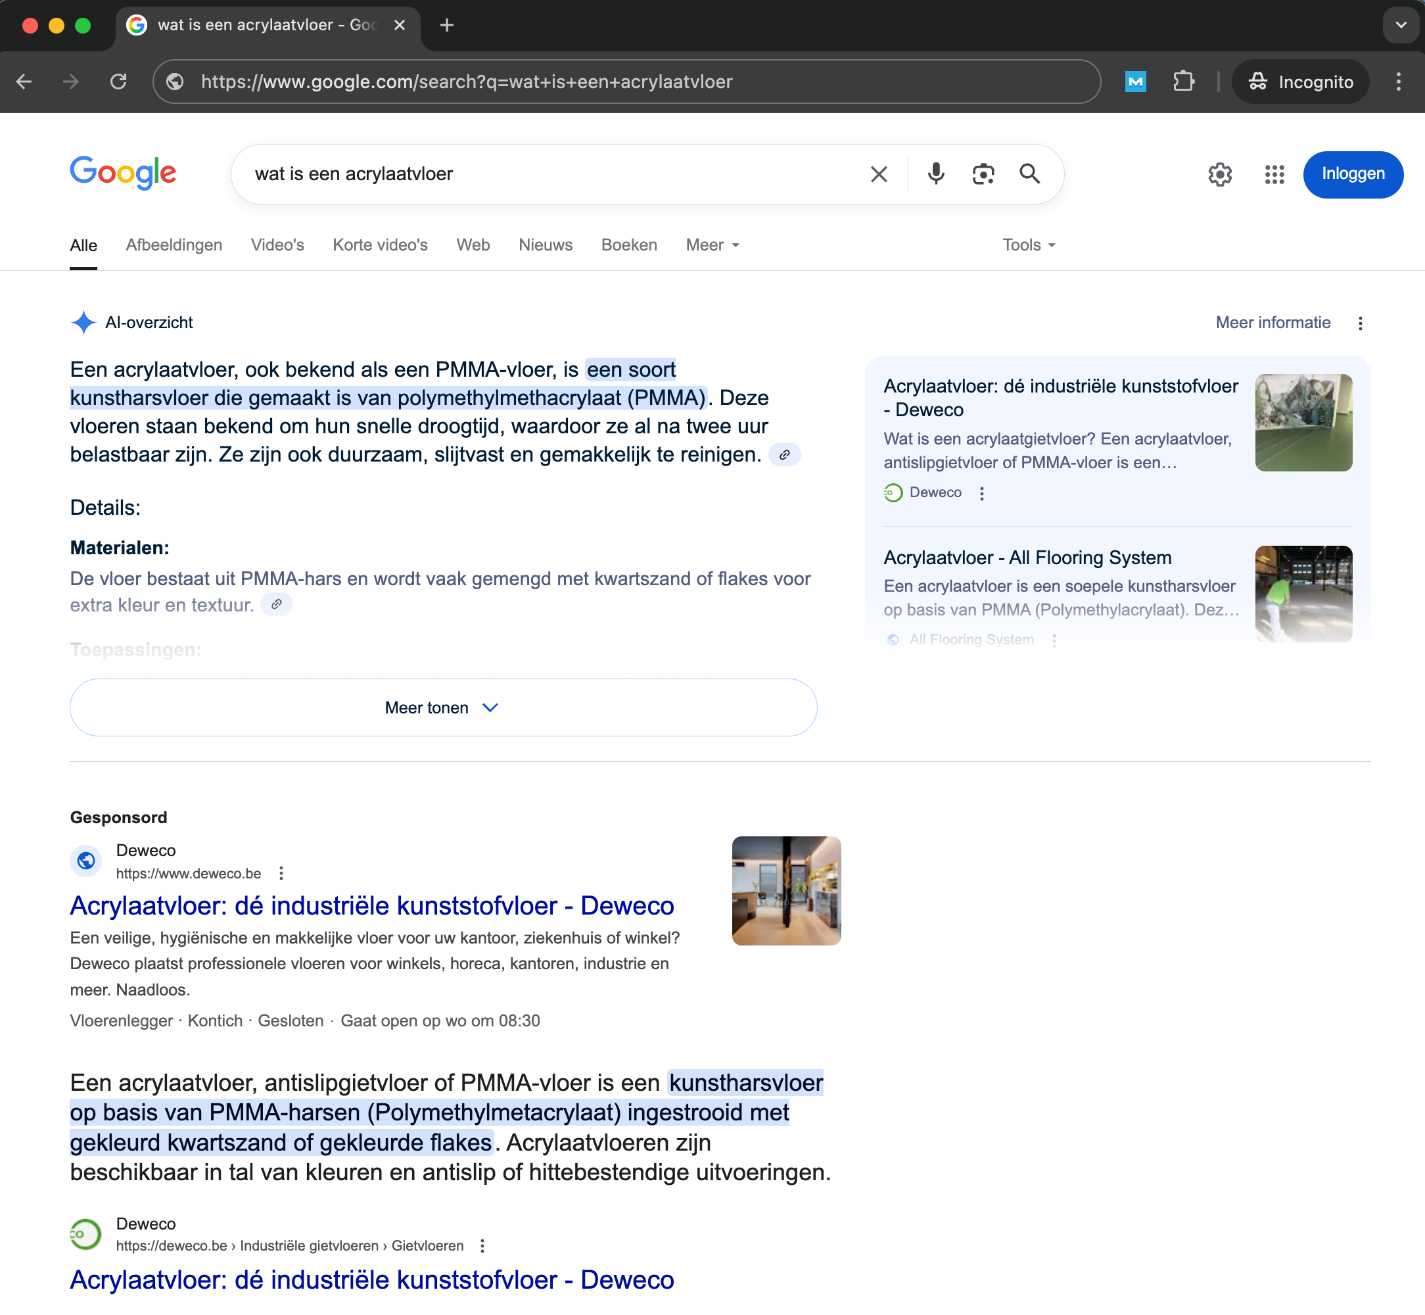Screen dimensions: 1425x1315
Task: Open the Tools dropdown
Action: (1029, 245)
